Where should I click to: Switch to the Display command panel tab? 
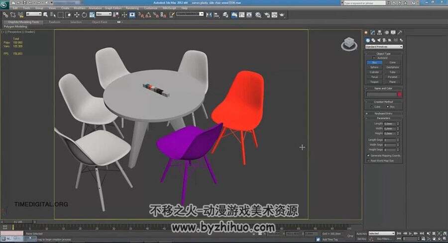[393, 32]
